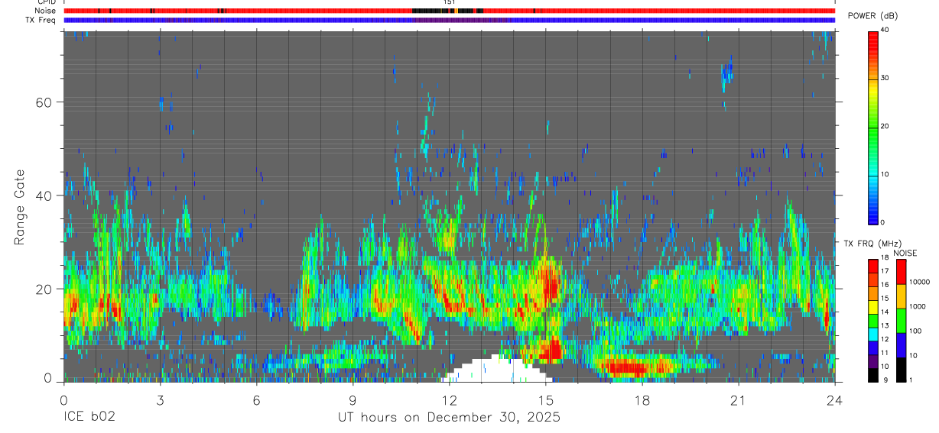Click the 'NOISE' legend title

(905, 253)
